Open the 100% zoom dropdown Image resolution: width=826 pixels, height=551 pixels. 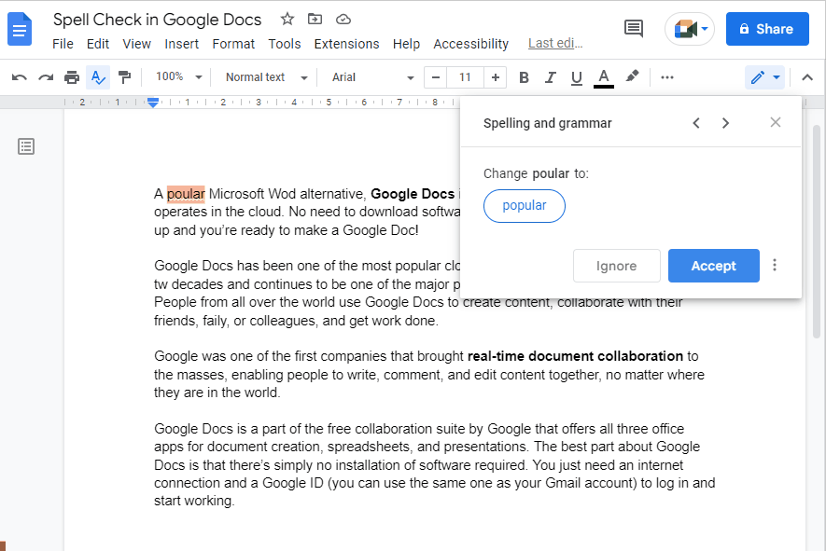[178, 77]
